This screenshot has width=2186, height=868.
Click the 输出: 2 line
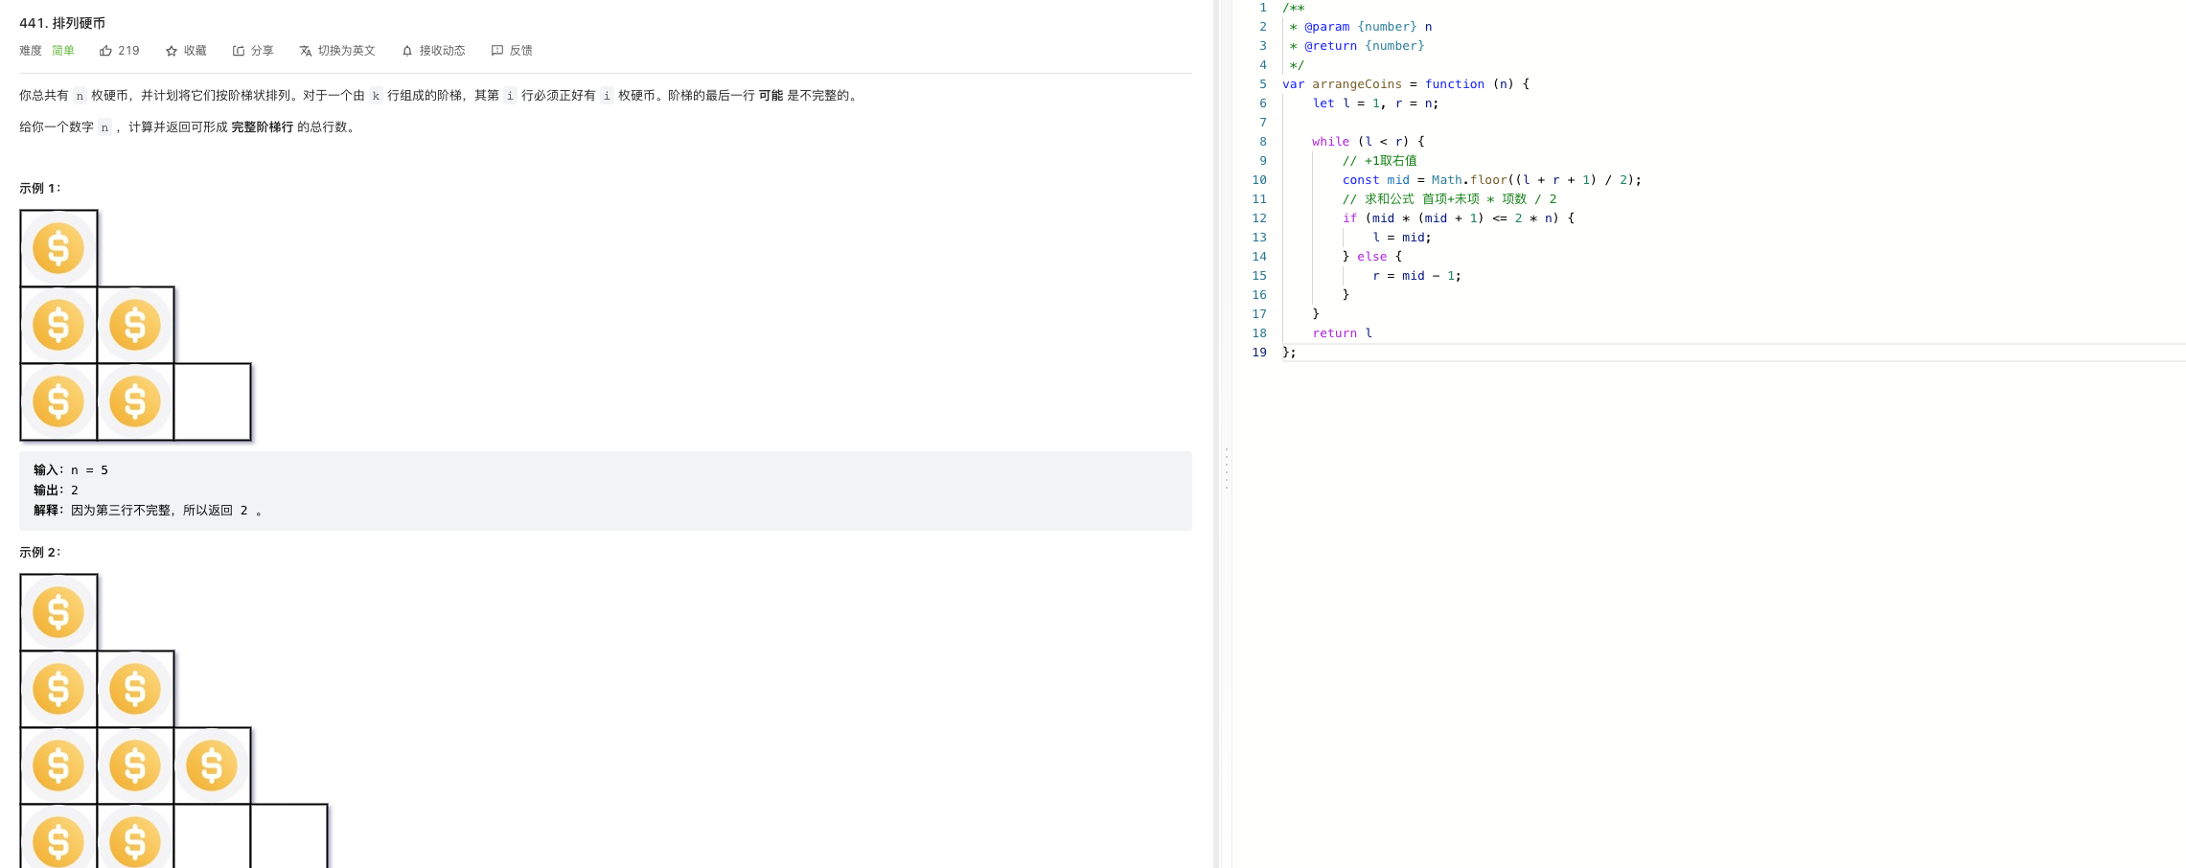pyautogui.click(x=56, y=491)
